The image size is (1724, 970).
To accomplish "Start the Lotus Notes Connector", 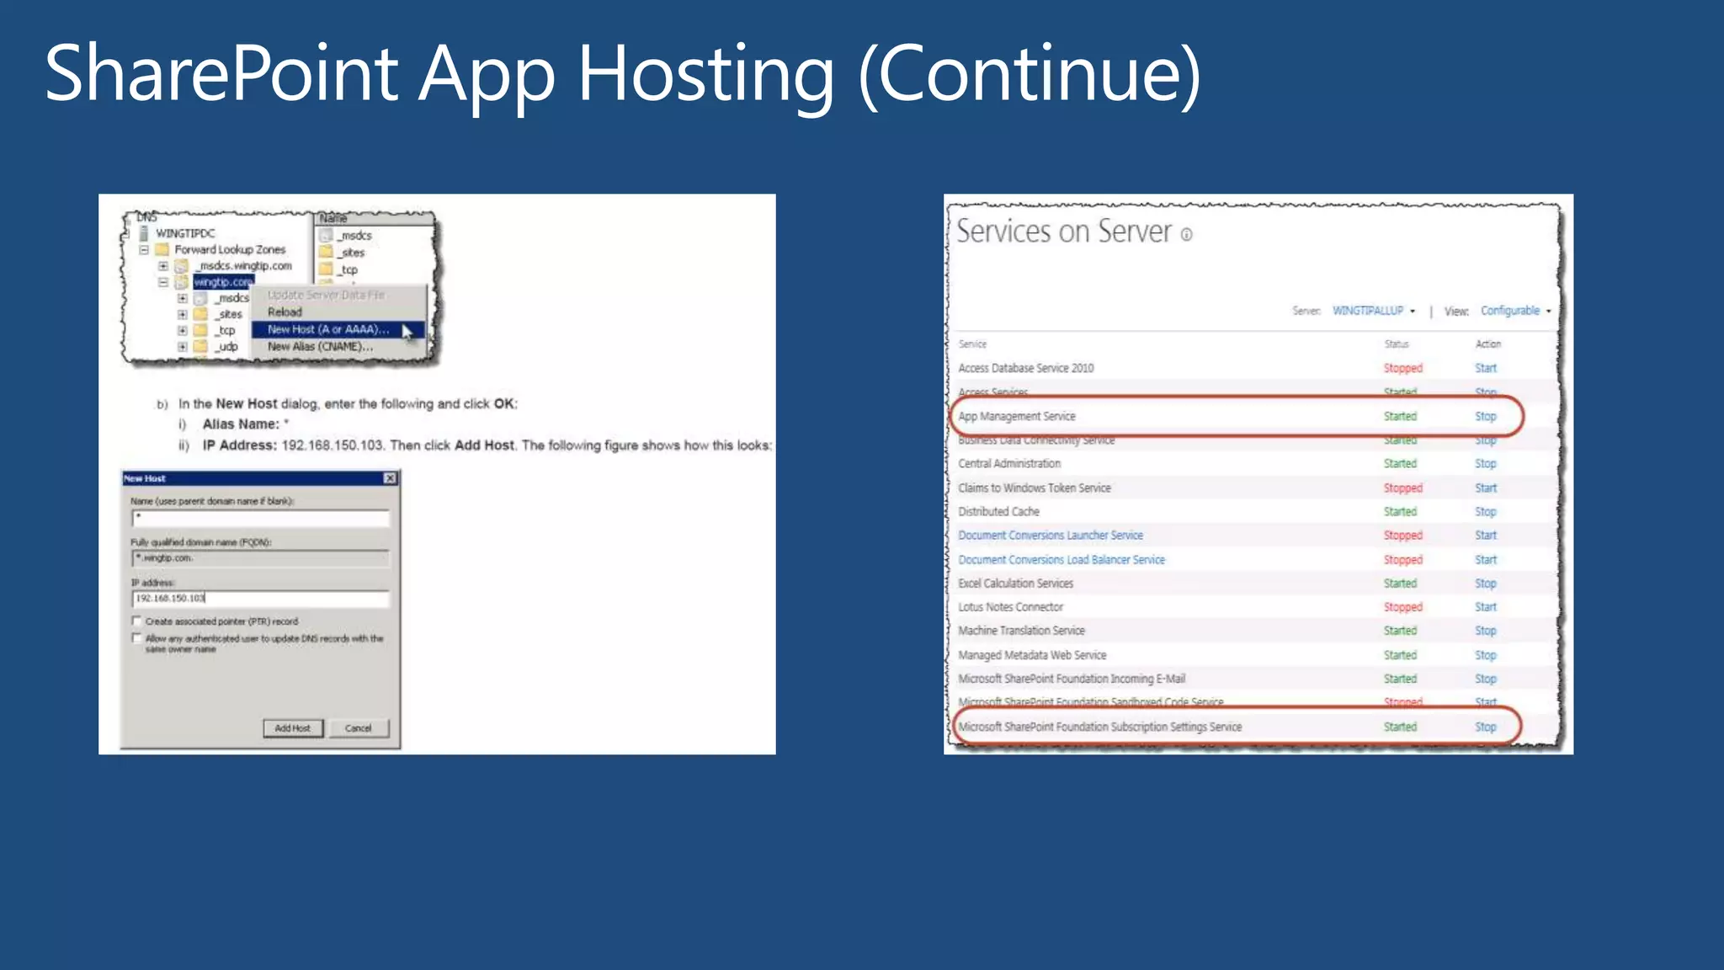I will (x=1486, y=606).
